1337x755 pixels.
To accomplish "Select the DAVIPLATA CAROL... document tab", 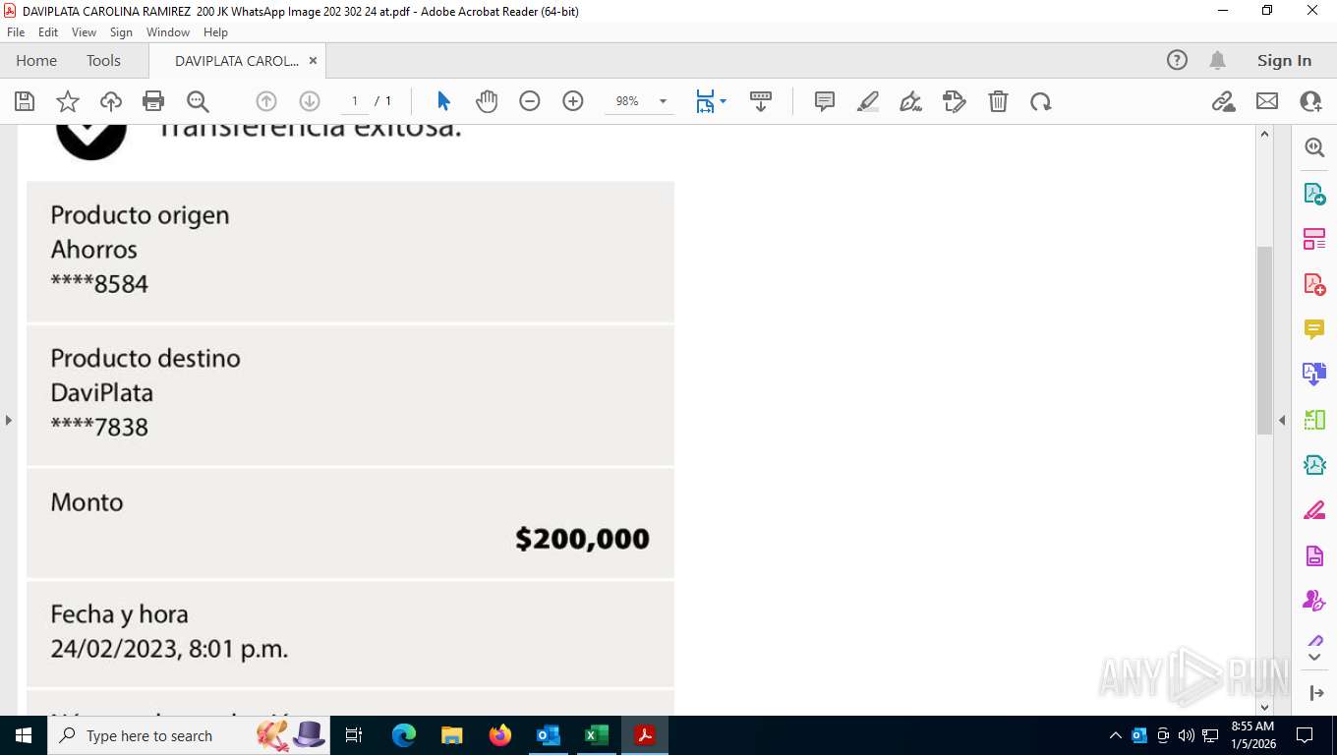I will pos(237,61).
